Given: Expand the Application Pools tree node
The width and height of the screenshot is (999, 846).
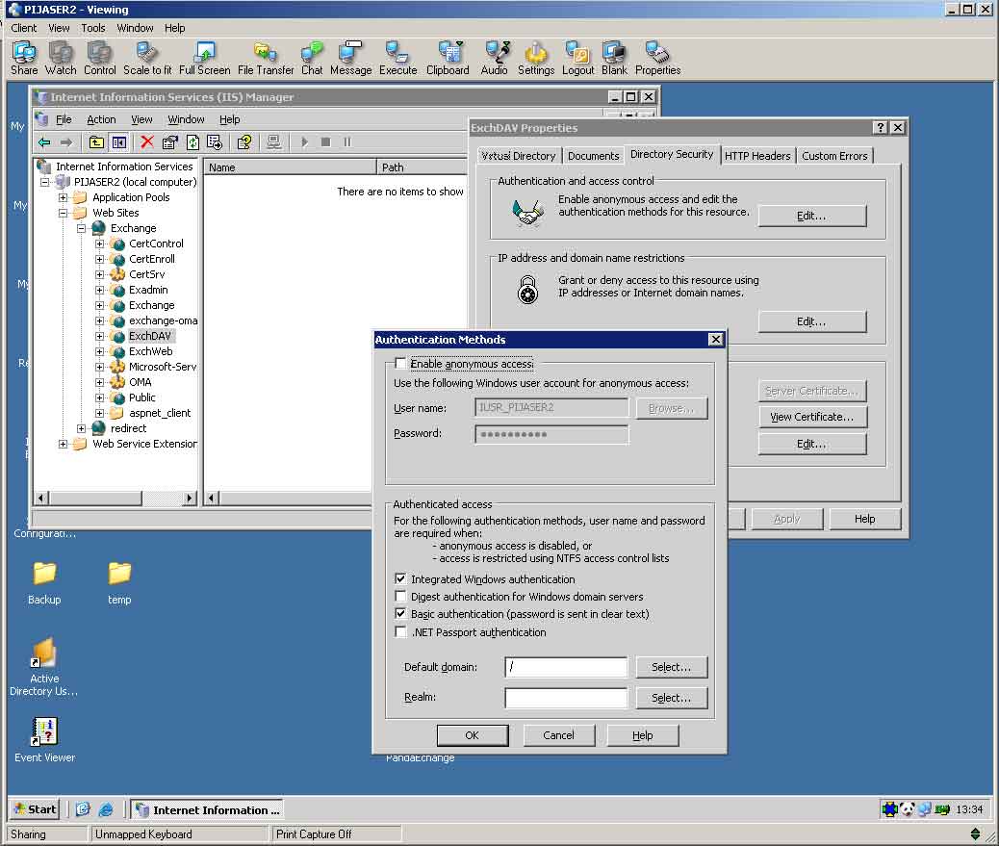Looking at the screenshot, I should (x=64, y=197).
